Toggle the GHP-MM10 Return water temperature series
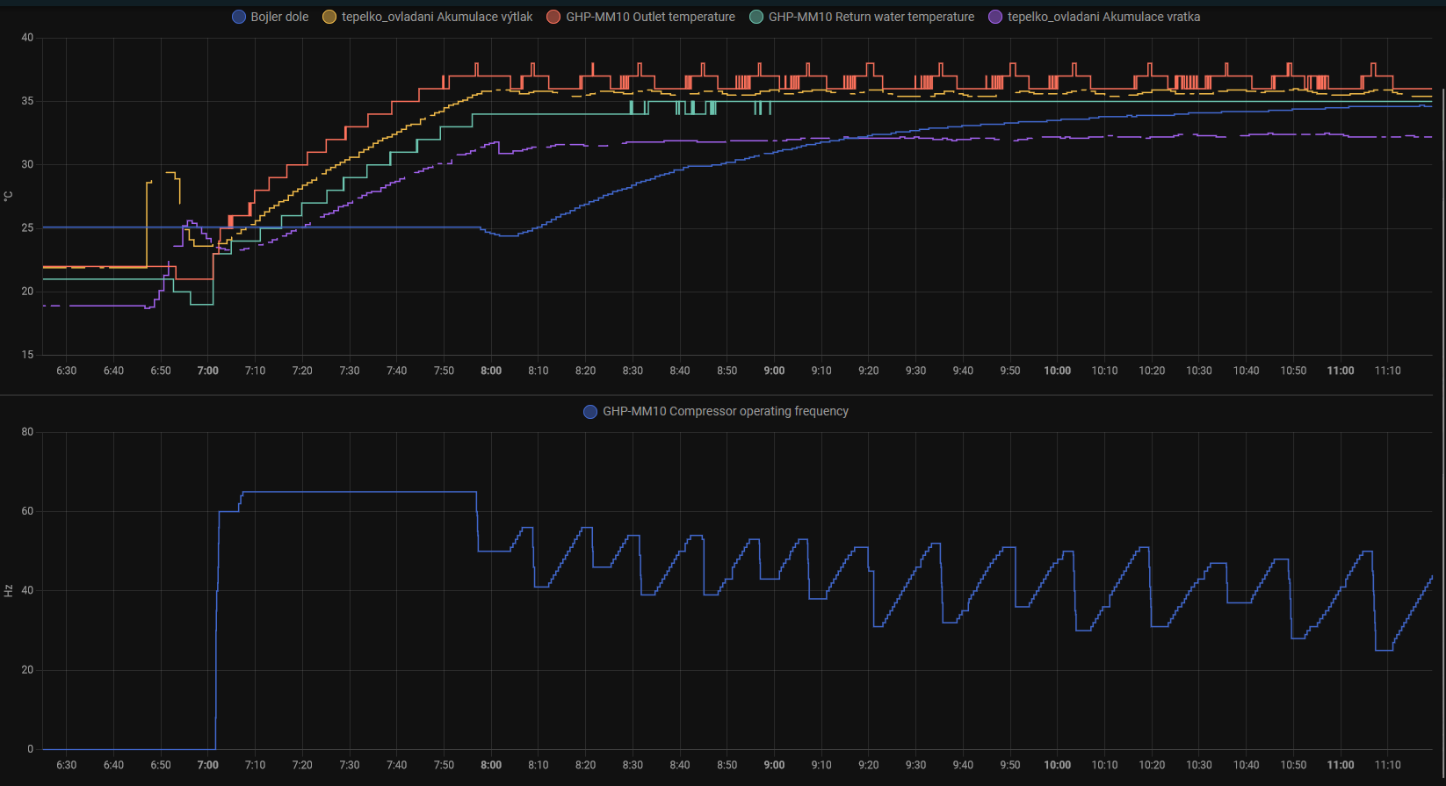The image size is (1446, 786). [x=862, y=17]
